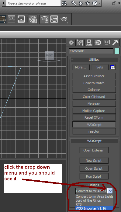Open the Motion Capture utility
Screen dimensions: 121x212
[94, 111]
